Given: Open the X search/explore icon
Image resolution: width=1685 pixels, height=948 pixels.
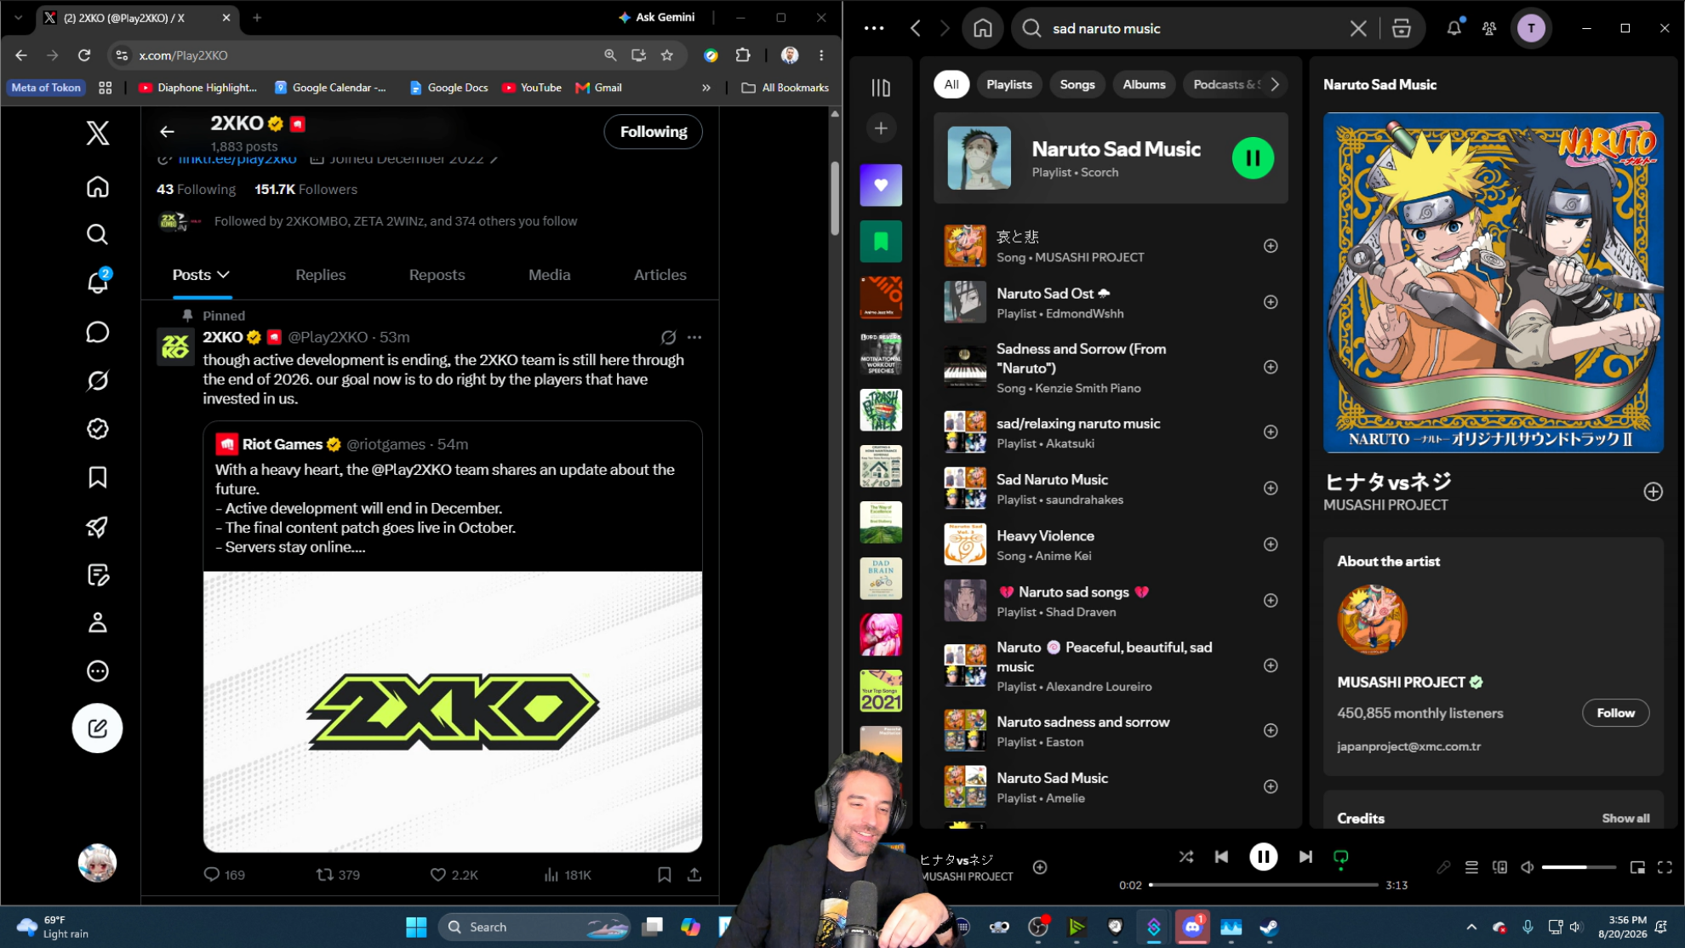Looking at the screenshot, I should (98, 234).
